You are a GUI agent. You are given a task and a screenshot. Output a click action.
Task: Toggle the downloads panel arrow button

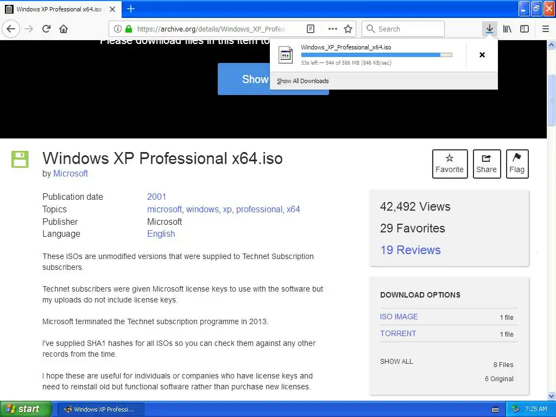pos(489,29)
